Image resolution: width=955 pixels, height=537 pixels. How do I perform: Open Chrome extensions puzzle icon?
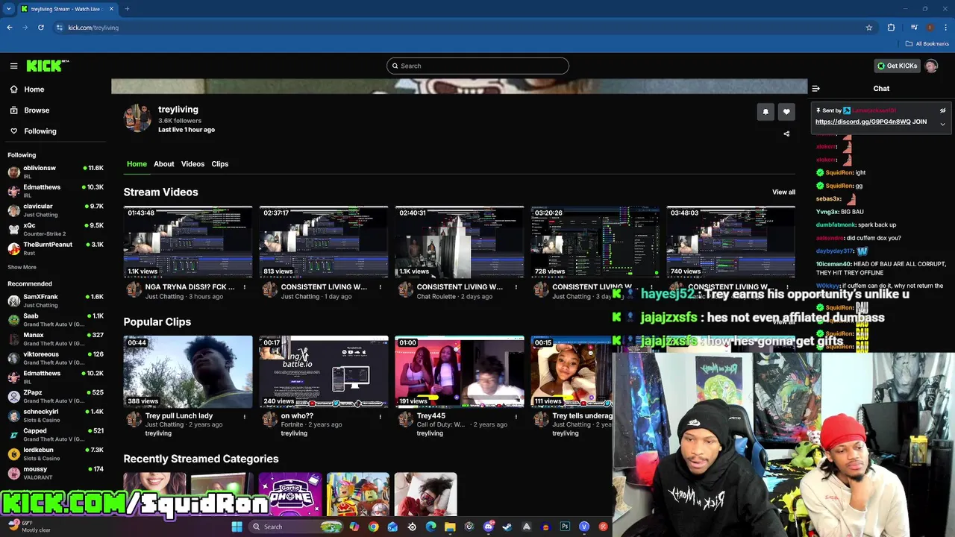891,28
